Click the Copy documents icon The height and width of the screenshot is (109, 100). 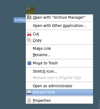pyautogui.click(x=29, y=40)
